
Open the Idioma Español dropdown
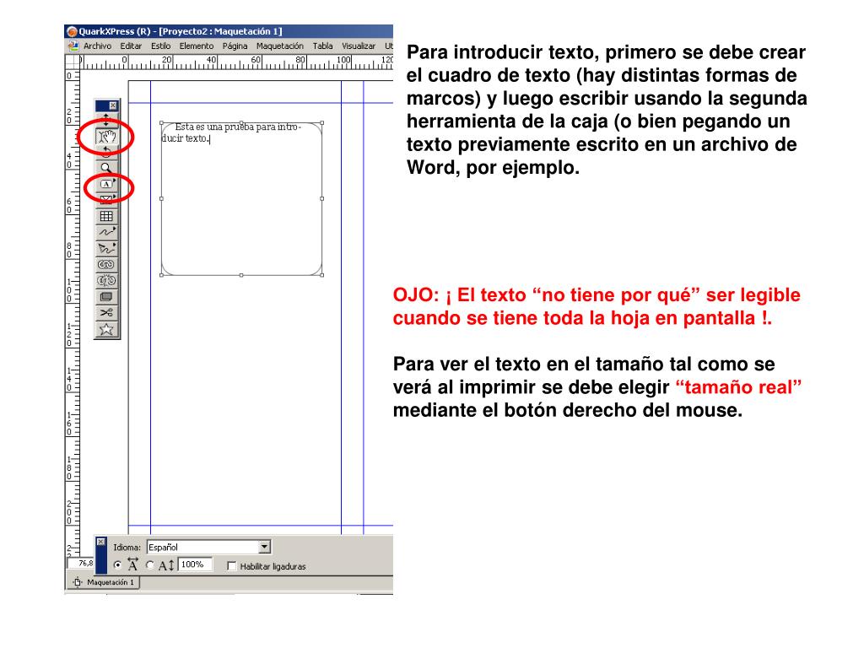click(264, 547)
